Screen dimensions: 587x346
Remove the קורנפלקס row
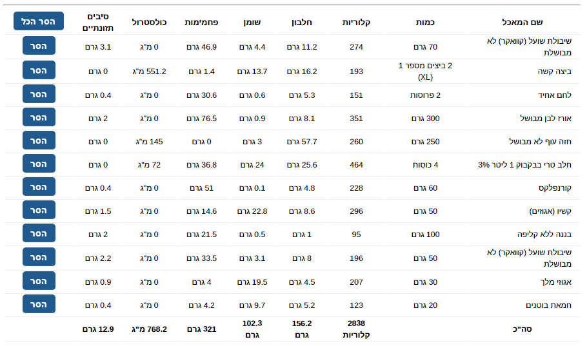click(39, 187)
